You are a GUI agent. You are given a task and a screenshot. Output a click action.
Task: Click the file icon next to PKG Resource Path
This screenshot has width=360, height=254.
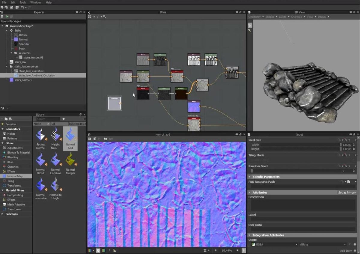click(349, 182)
